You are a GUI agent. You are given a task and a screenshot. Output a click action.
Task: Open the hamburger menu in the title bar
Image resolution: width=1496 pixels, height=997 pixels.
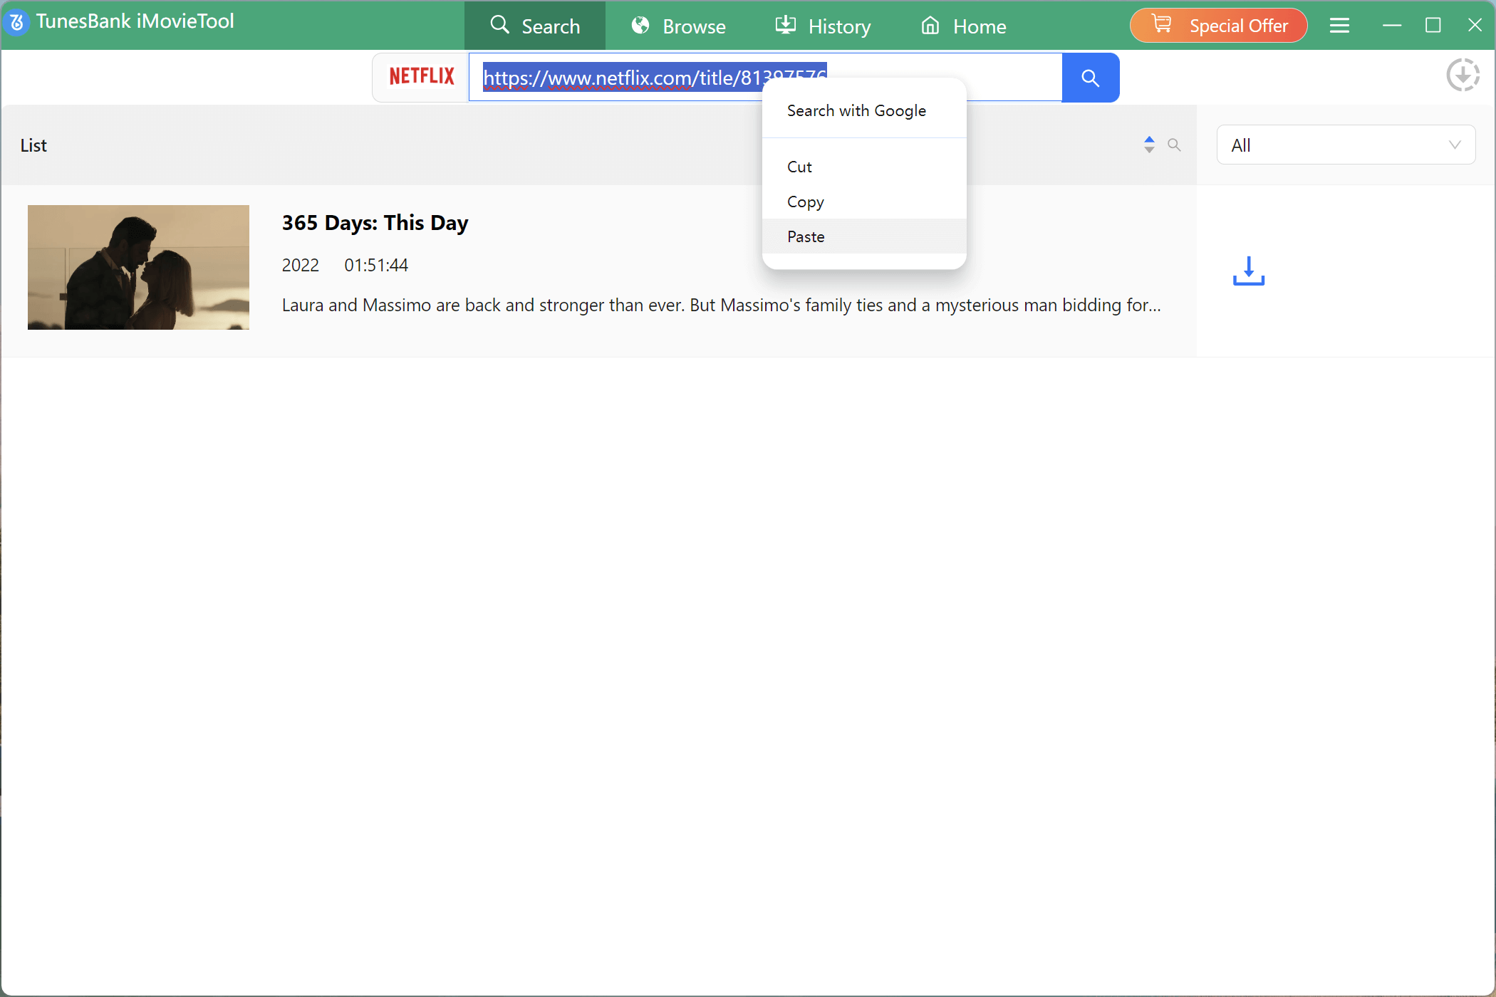[x=1339, y=25]
